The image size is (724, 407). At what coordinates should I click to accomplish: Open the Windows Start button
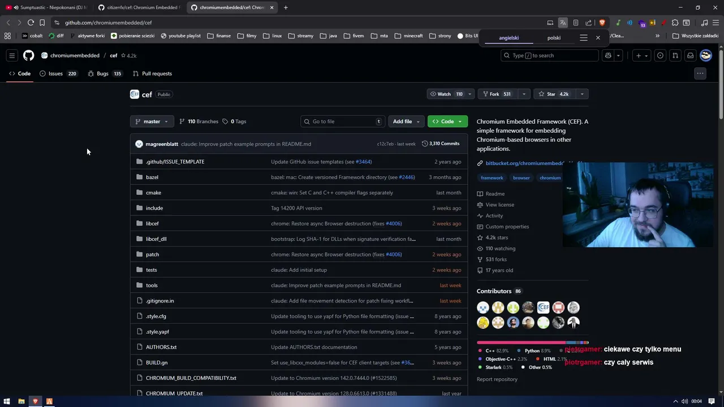pyautogui.click(x=7, y=401)
